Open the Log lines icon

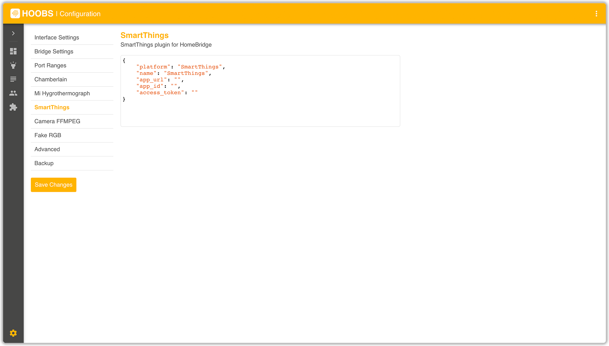click(x=13, y=79)
